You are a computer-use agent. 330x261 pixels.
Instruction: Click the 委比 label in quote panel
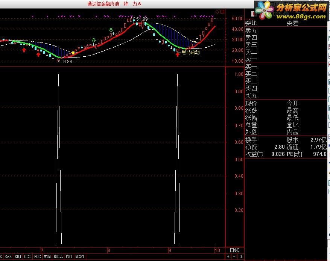click(251, 23)
